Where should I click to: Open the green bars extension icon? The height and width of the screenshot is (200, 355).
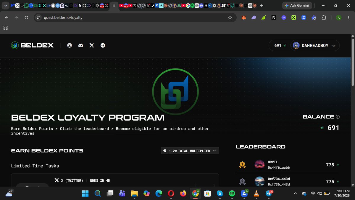tap(264, 18)
